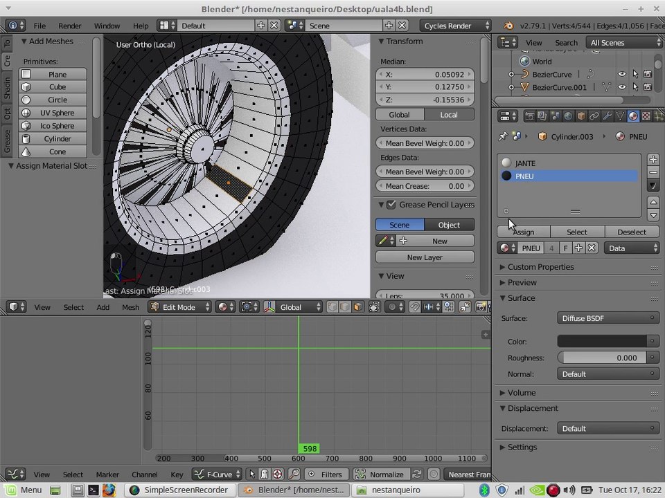Open the Mesh menu in viewport header
665x498 pixels.
pos(131,307)
